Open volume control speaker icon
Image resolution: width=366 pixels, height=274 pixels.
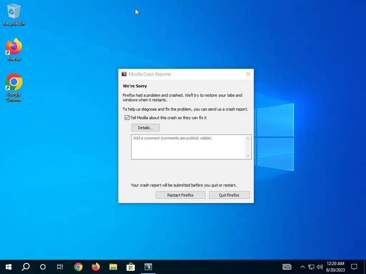320,267
